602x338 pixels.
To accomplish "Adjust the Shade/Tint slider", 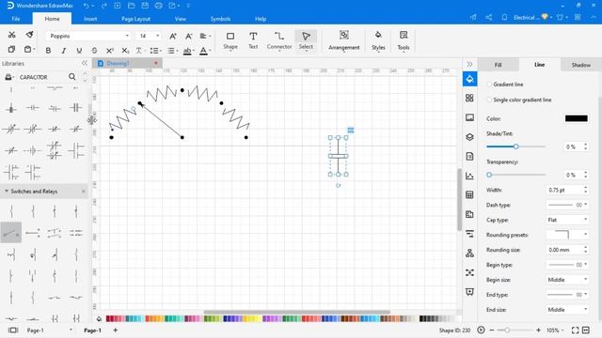I will [516, 146].
